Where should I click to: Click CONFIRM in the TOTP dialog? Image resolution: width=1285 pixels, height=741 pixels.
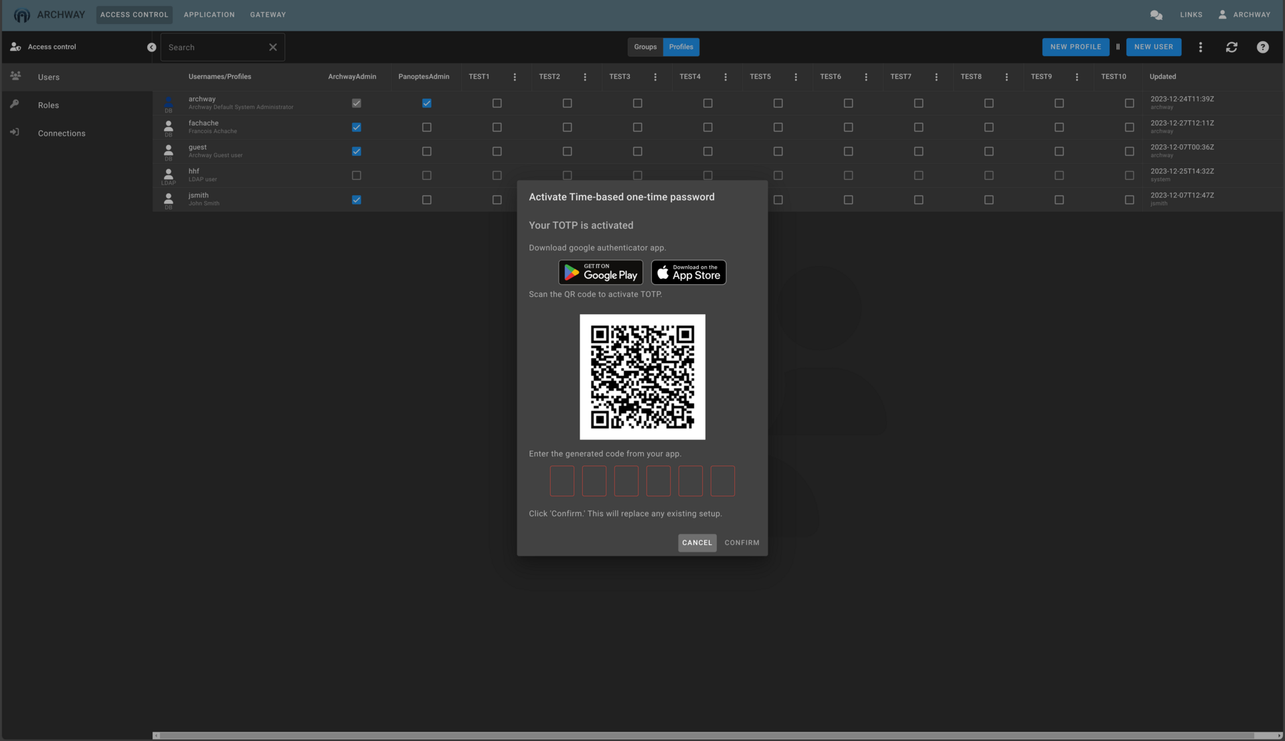pyautogui.click(x=742, y=542)
